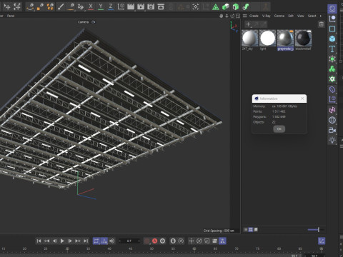
Task: Click the Camera object icon in side palette
Action: [332, 130]
